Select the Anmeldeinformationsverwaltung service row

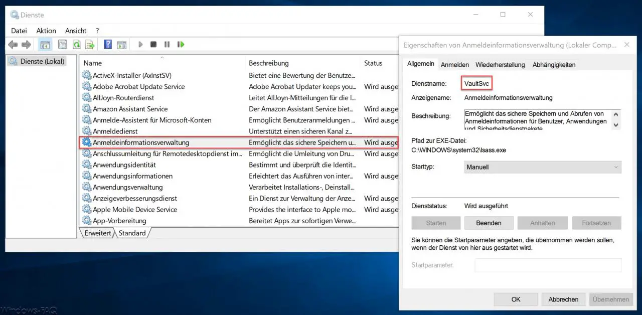239,142
